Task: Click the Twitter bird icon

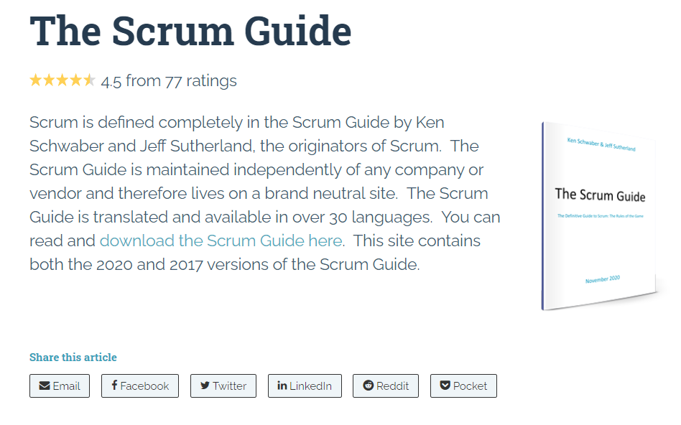Action: (x=205, y=385)
